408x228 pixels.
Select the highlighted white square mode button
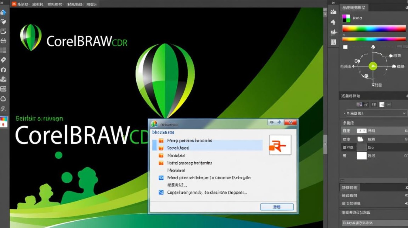(x=382, y=105)
